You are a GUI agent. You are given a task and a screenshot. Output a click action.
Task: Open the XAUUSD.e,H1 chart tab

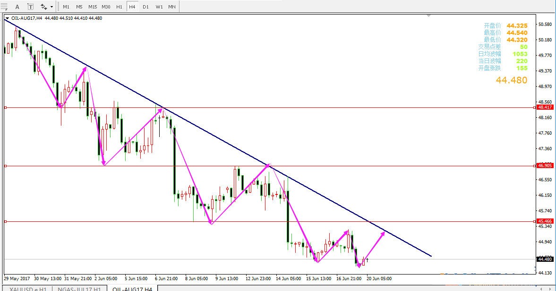tap(27, 289)
